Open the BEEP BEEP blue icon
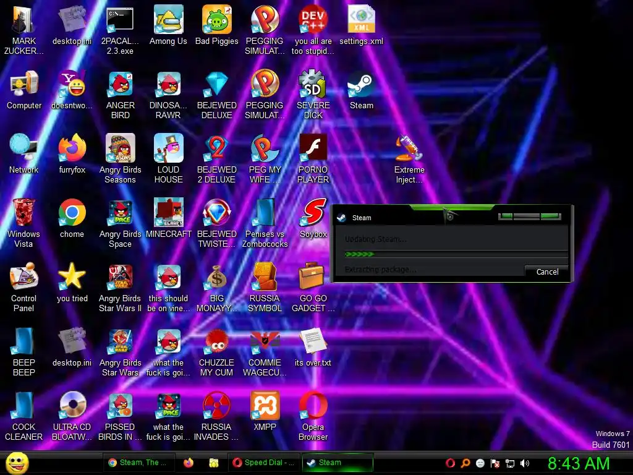The height and width of the screenshot is (475, 633). (x=24, y=351)
